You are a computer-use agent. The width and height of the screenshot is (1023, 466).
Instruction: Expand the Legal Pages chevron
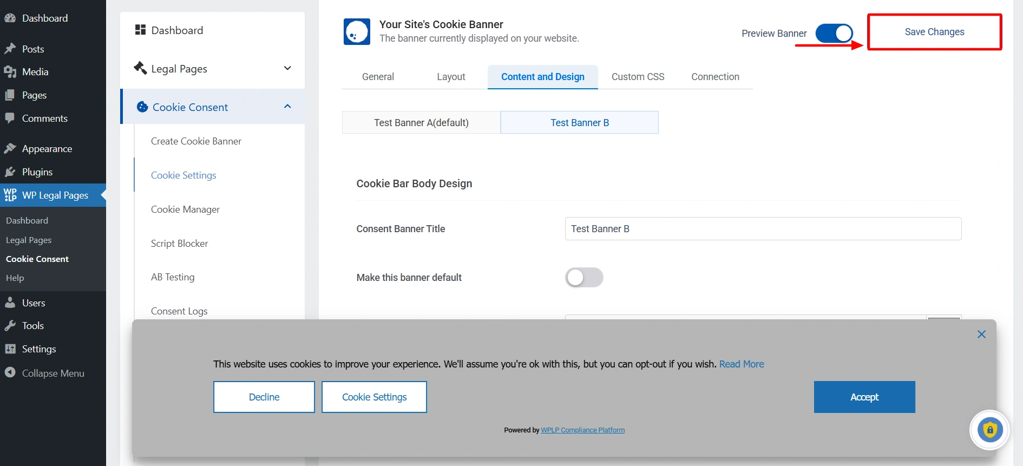point(287,68)
